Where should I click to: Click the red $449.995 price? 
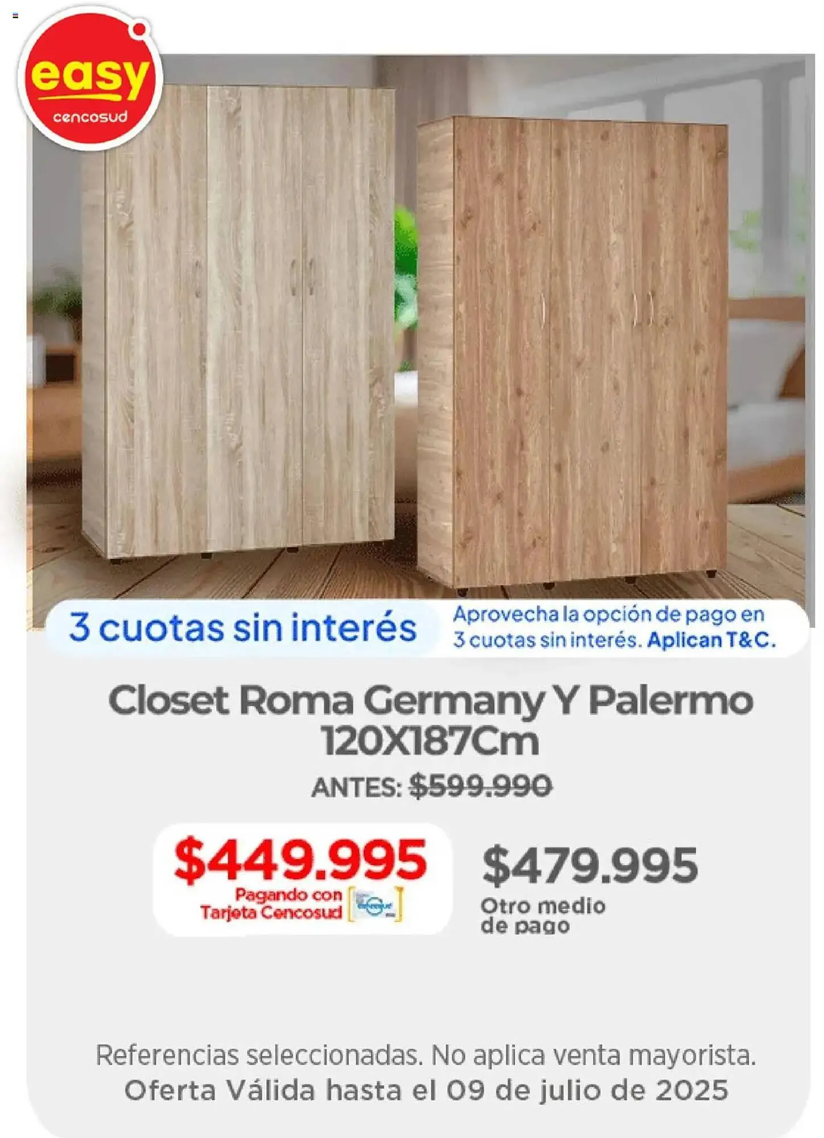pos(300,860)
